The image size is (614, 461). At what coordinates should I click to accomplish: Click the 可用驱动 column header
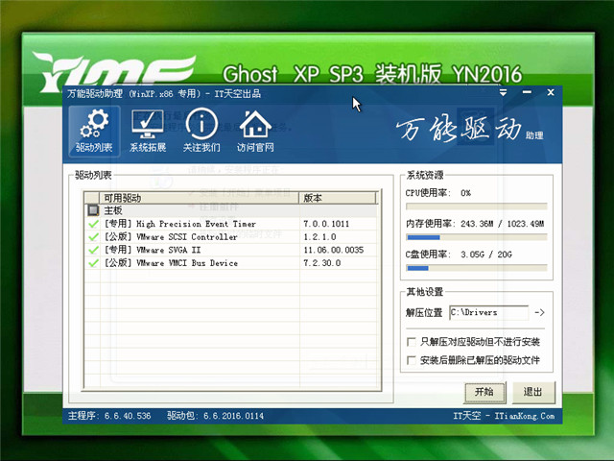pyautogui.click(x=200, y=198)
